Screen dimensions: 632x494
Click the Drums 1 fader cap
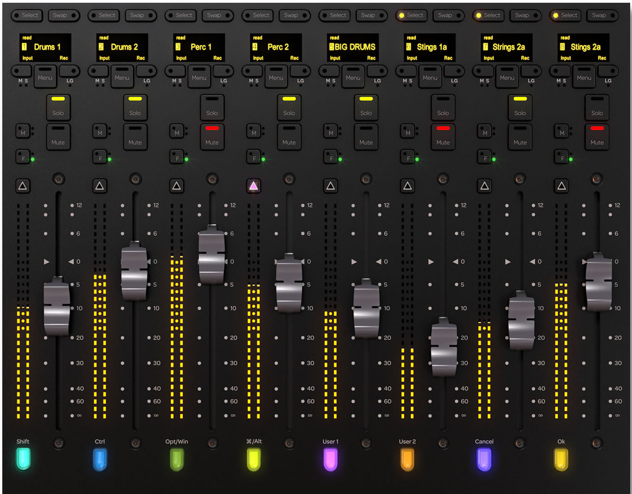[x=57, y=306]
